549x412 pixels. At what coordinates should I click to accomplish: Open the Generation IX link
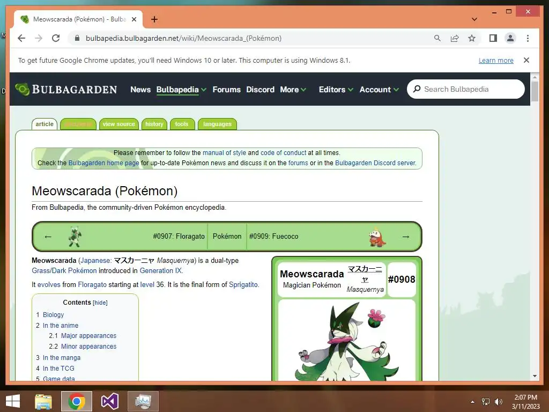click(x=160, y=271)
